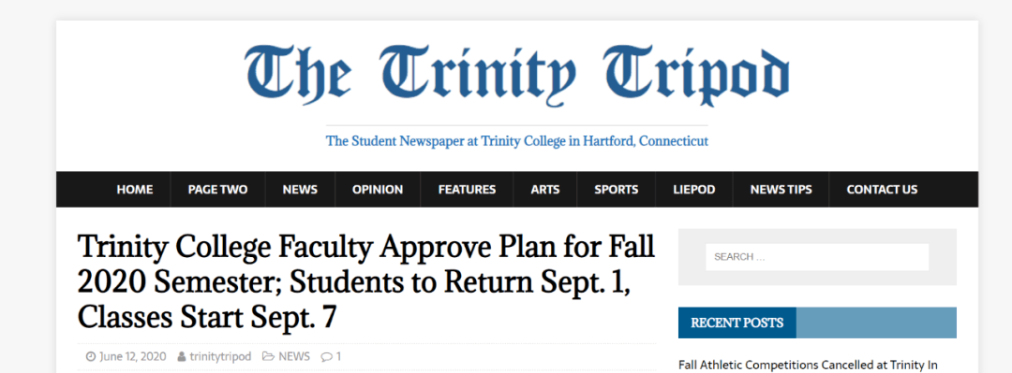Open the CONTACT US page
This screenshot has width=1012, height=373.
click(882, 190)
